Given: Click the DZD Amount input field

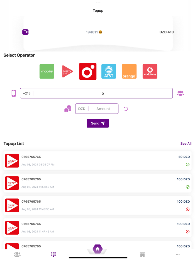Looking at the screenshot, I should [97, 109].
